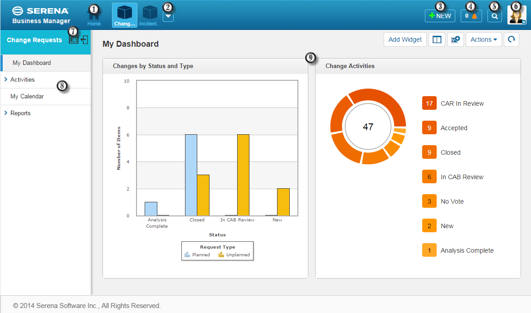Expand the Reports section chevron

coord(6,113)
